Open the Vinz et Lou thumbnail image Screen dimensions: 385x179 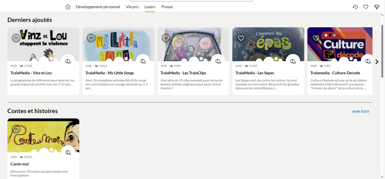pos(43,44)
